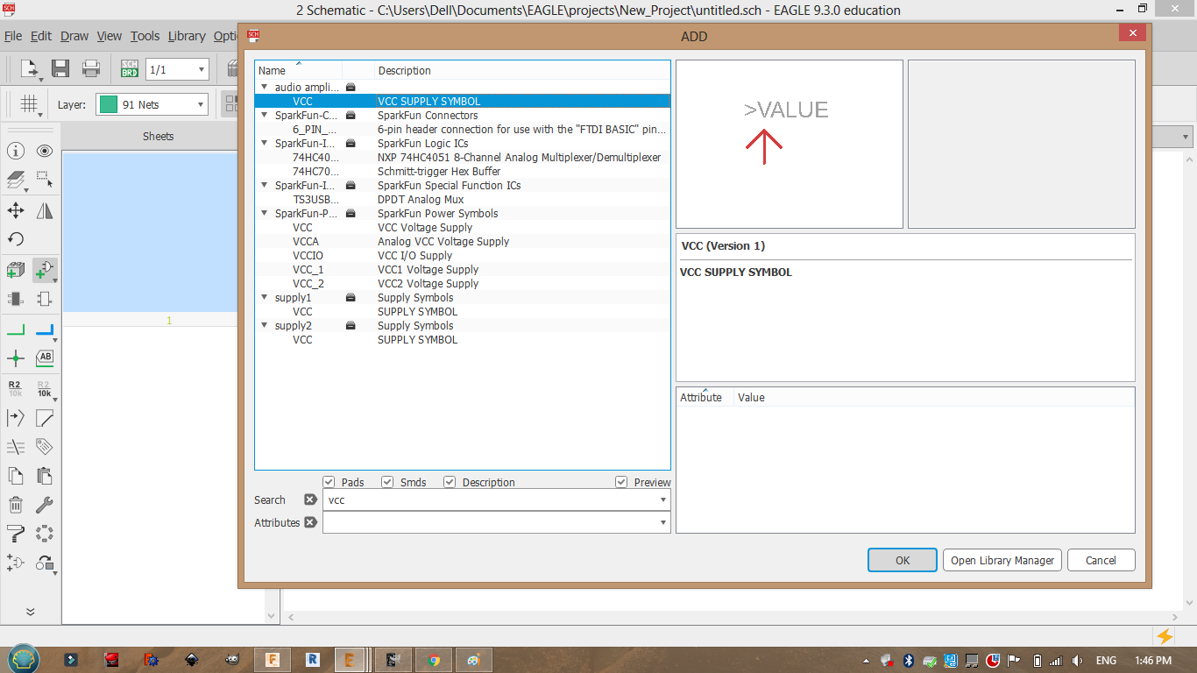Clear the Search field with X
The height and width of the screenshot is (673, 1197).
click(309, 499)
